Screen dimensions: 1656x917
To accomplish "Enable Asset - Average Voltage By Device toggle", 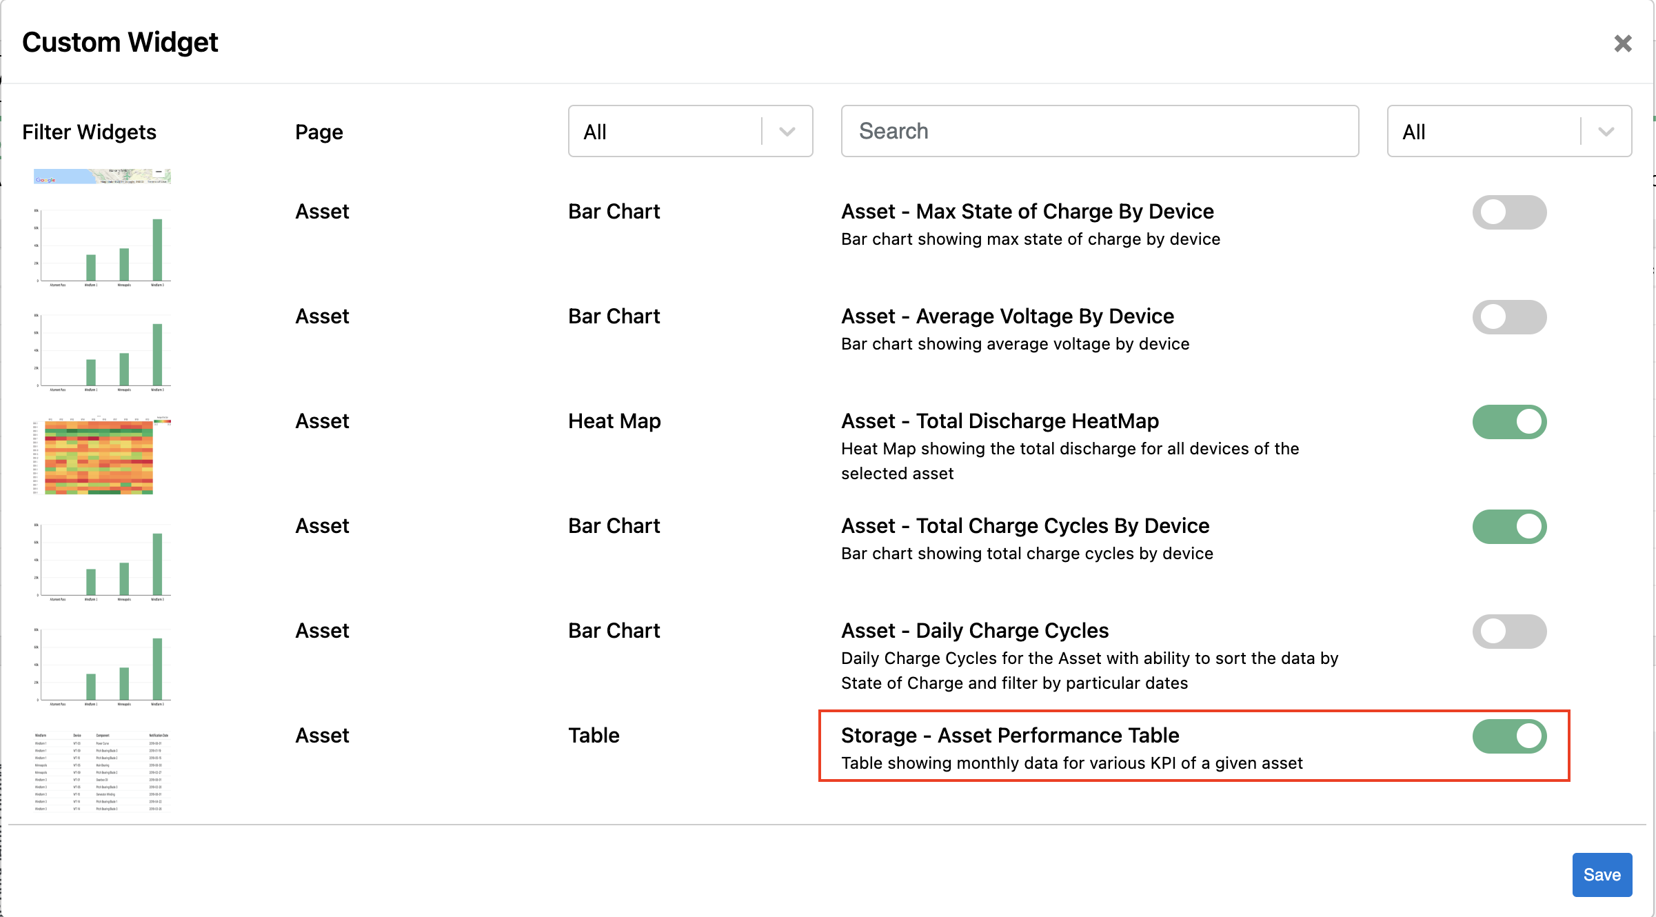I will click(1508, 317).
